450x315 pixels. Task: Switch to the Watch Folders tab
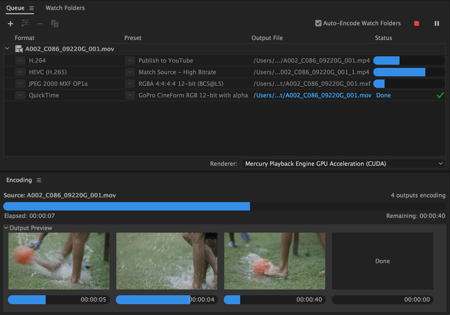(65, 8)
